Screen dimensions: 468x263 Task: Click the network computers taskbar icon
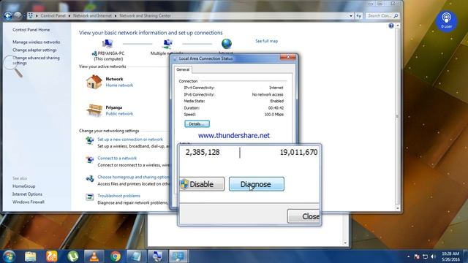pos(157,256)
